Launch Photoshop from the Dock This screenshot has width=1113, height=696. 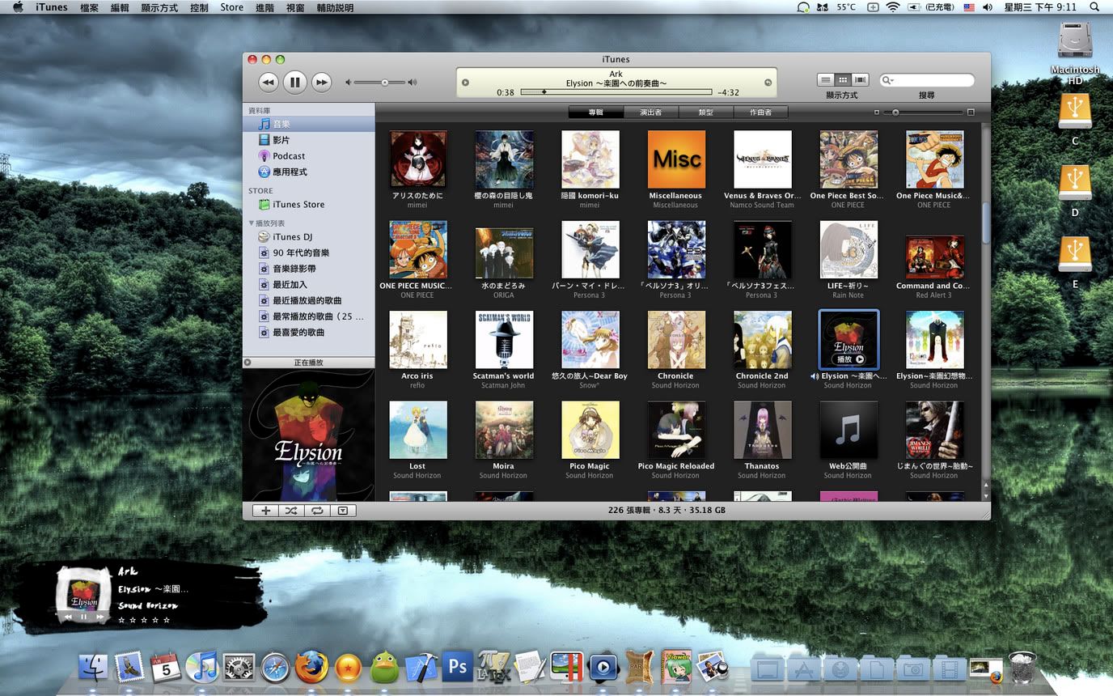click(458, 667)
